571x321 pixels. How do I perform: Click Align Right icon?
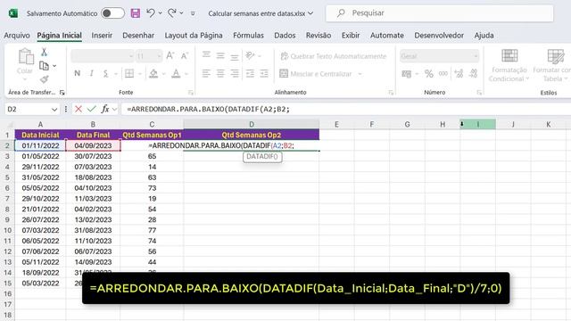235,73
